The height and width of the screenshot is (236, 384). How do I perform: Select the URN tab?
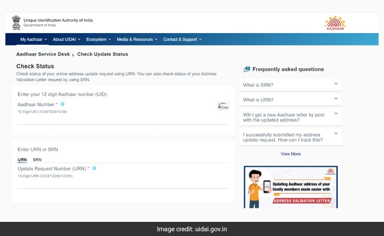click(22, 160)
